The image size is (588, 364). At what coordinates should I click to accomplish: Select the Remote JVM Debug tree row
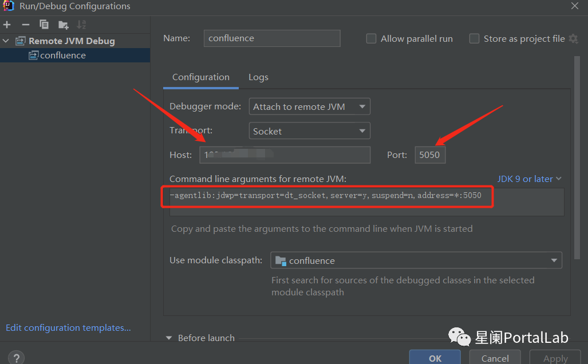[75, 41]
